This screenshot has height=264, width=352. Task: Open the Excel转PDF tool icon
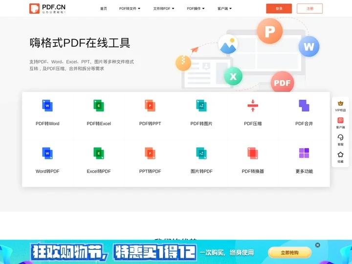click(x=99, y=153)
